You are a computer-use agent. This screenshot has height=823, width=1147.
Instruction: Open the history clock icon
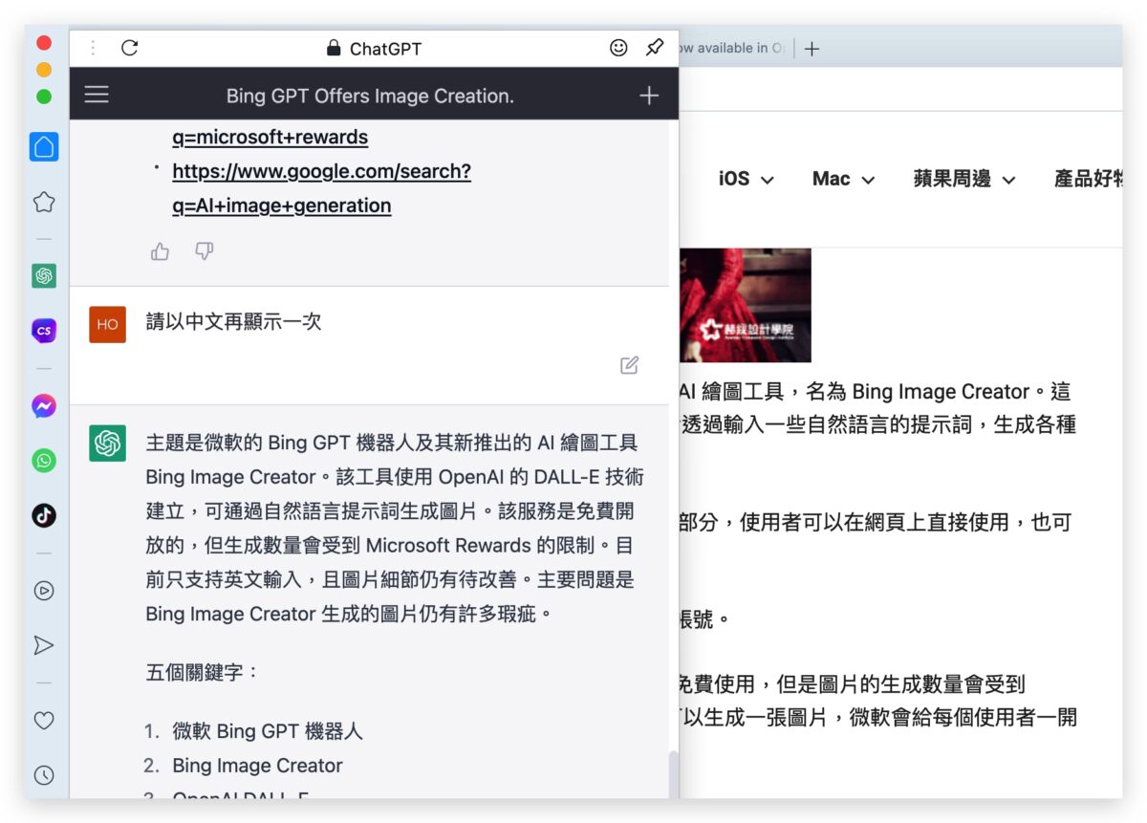point(44,775)
